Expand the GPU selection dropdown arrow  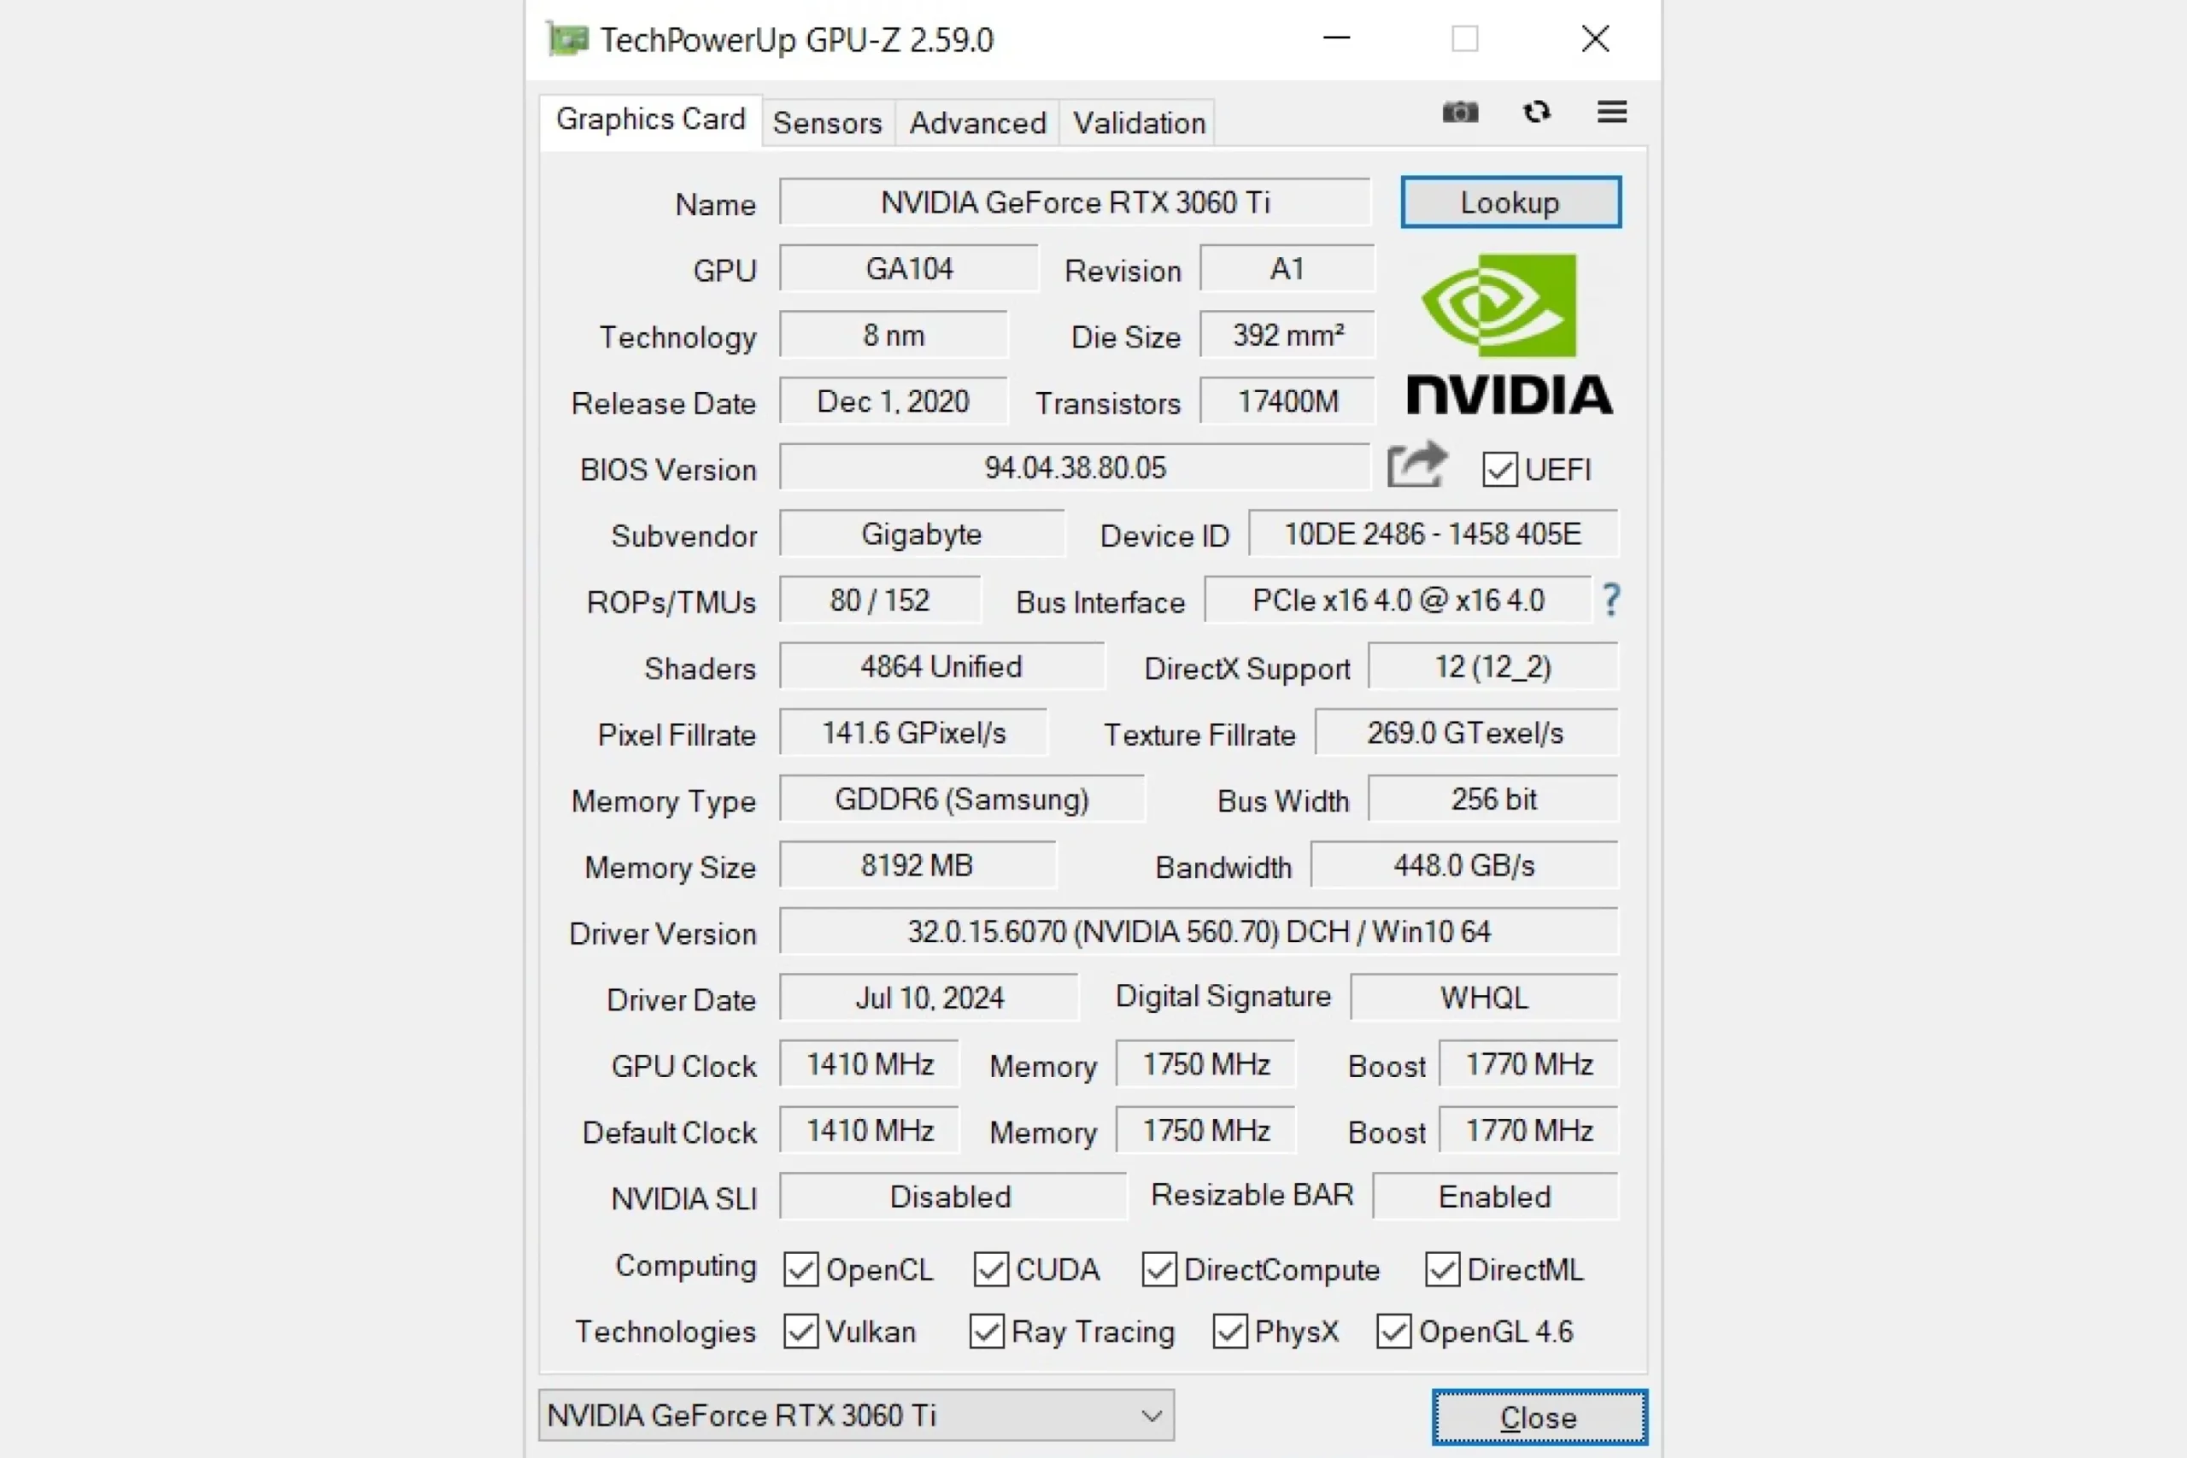click(x=1151, y=1415)
